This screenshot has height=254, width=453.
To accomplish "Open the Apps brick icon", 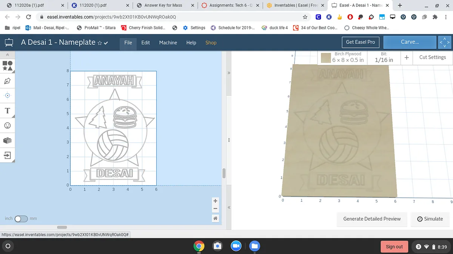I will [x=8, y=140].
